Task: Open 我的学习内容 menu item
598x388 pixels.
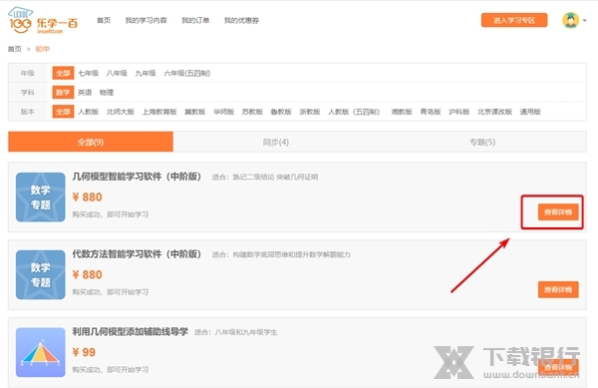Action: point(147,20)
